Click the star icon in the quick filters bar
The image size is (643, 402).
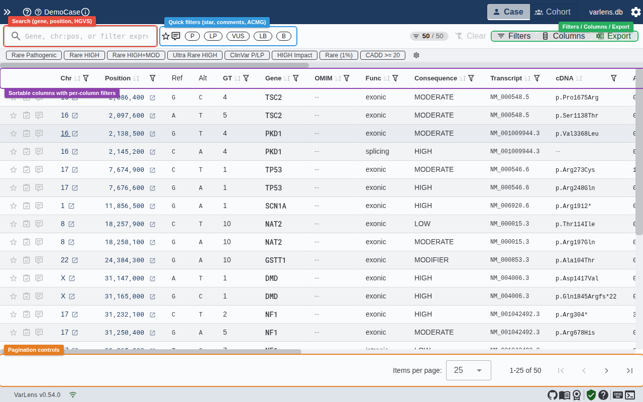pyautogui.click(x=165, y=36)
